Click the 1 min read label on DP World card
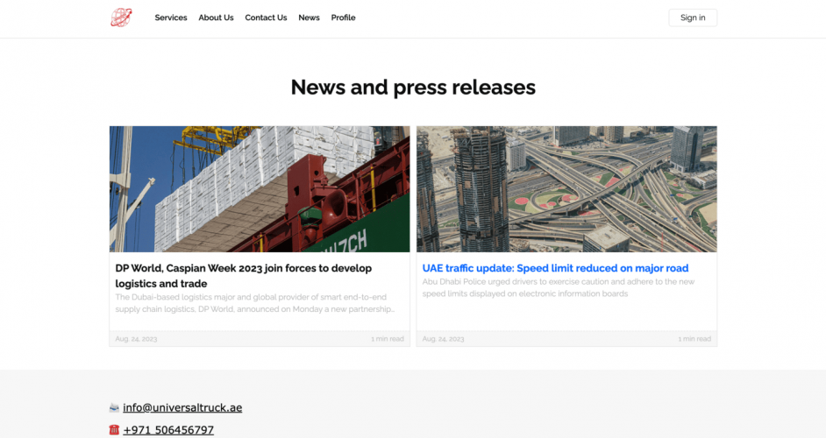Screen dimensions: 826x438 [x=388, y=338]
